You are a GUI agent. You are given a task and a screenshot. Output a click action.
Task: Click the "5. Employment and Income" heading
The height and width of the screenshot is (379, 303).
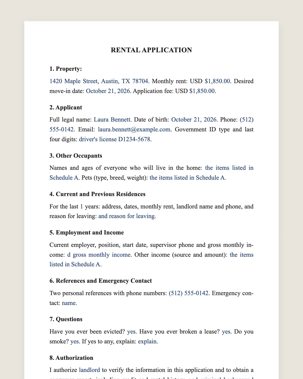click(87, 232)
